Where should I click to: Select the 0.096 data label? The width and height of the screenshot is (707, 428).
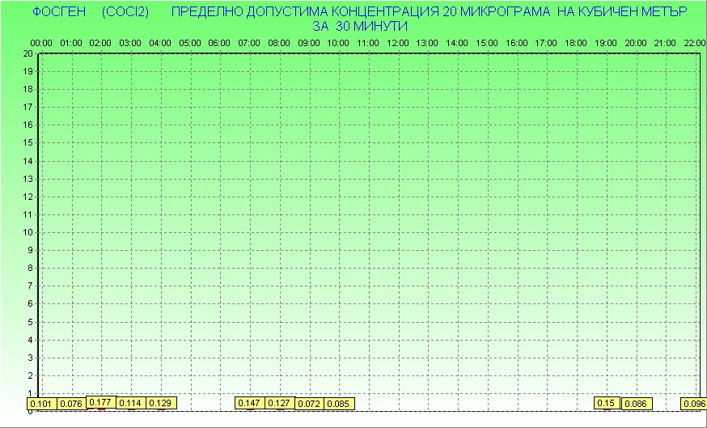[x=693, y=403]
